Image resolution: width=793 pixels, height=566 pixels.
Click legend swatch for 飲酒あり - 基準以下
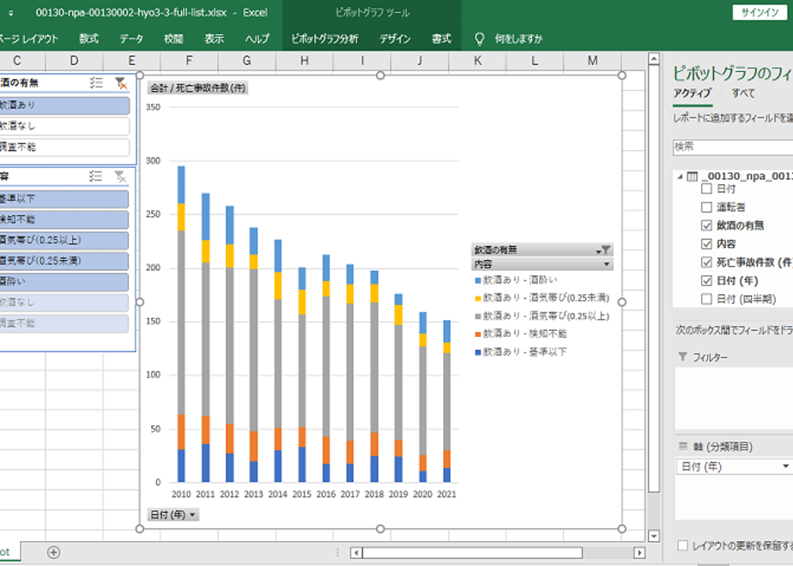pyautogui.click(x=478, y=352)
